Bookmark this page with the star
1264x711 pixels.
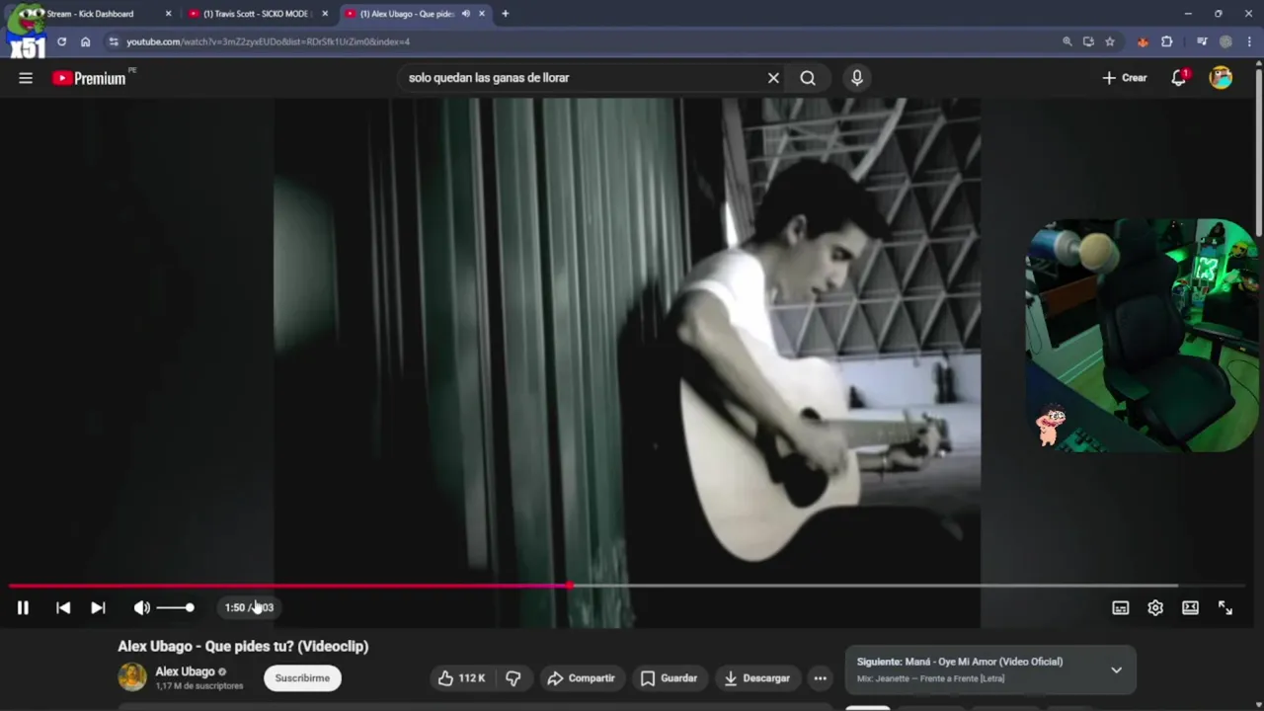[x=1110, y=41]
